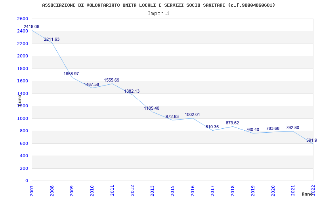Select the 2211.63 value for 2008
This screenshot has width=317, height=198.
(52, 39)
